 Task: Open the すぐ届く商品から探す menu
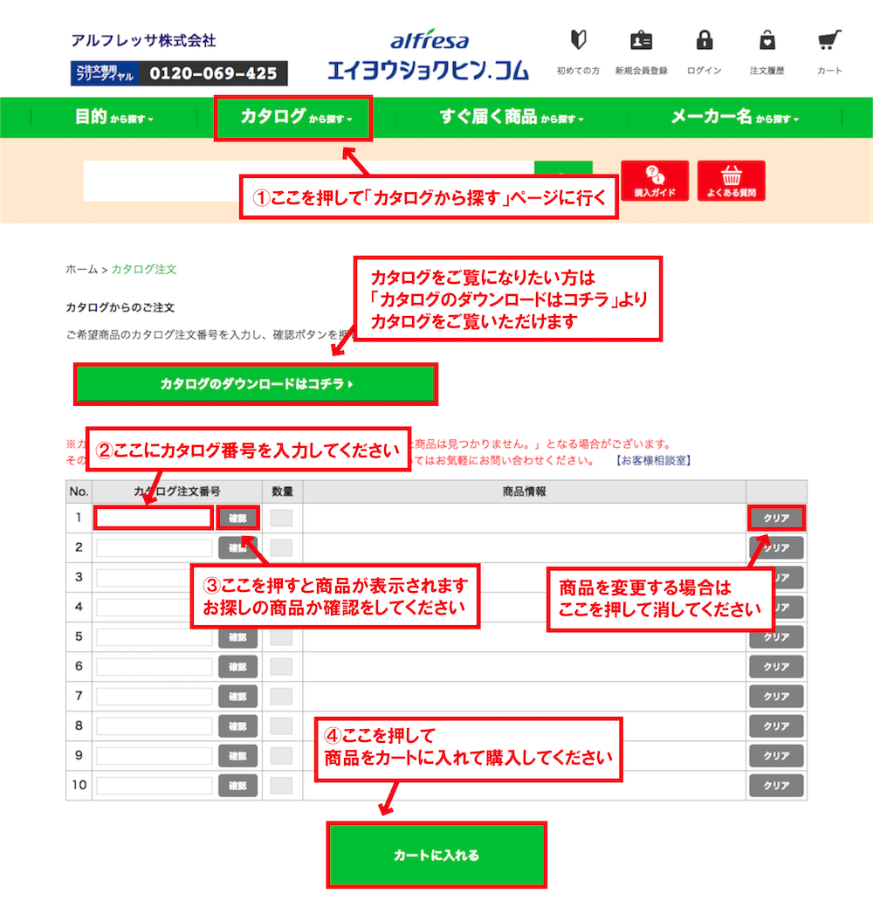[x=511, y=118]
